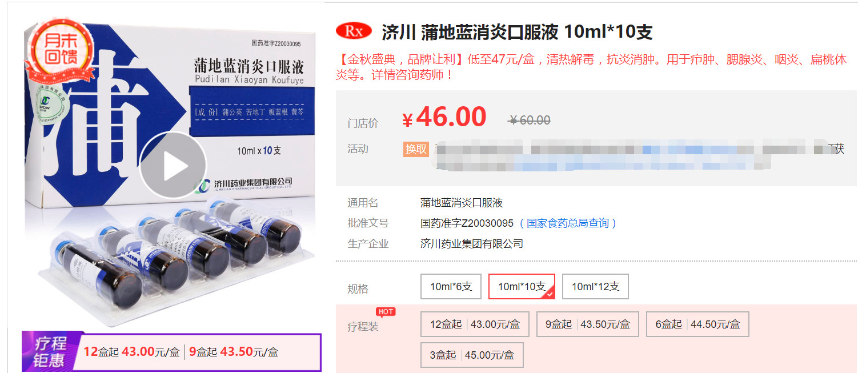Choose 3盒起 45.00元/盒 package
The width and height of the screenshot is (858, 373).
pyautogui.click(x=472, y=355)
